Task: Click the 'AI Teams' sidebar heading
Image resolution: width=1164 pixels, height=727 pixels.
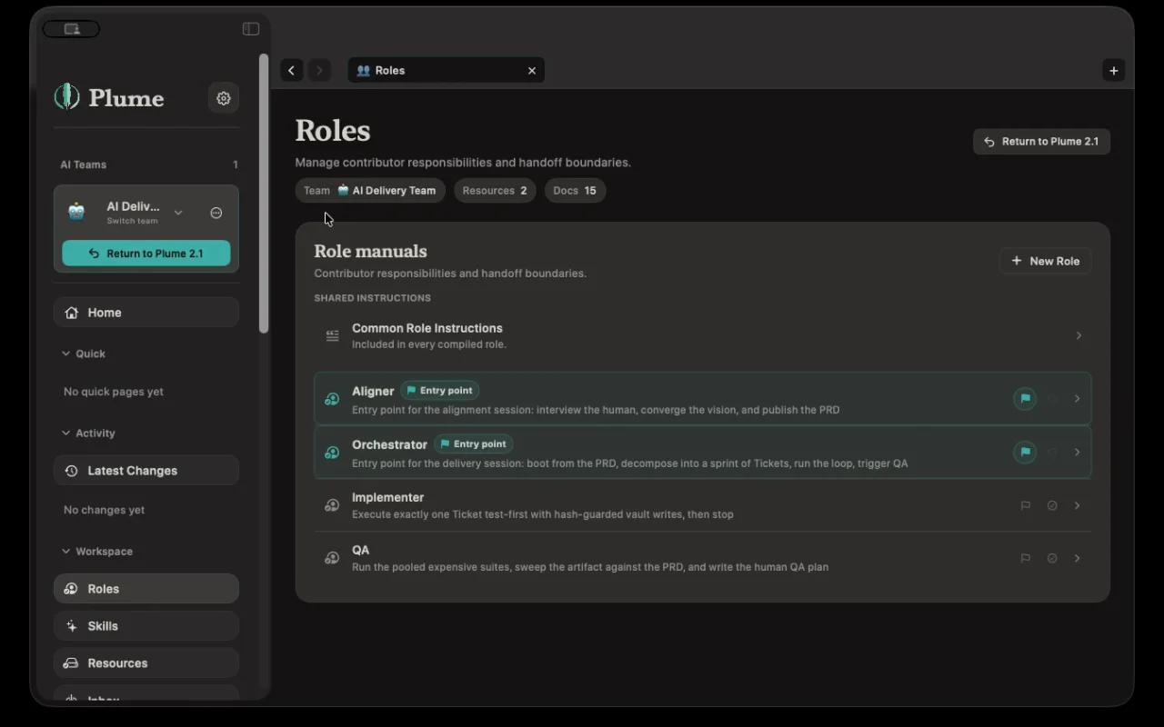Action: click(84, 164)
